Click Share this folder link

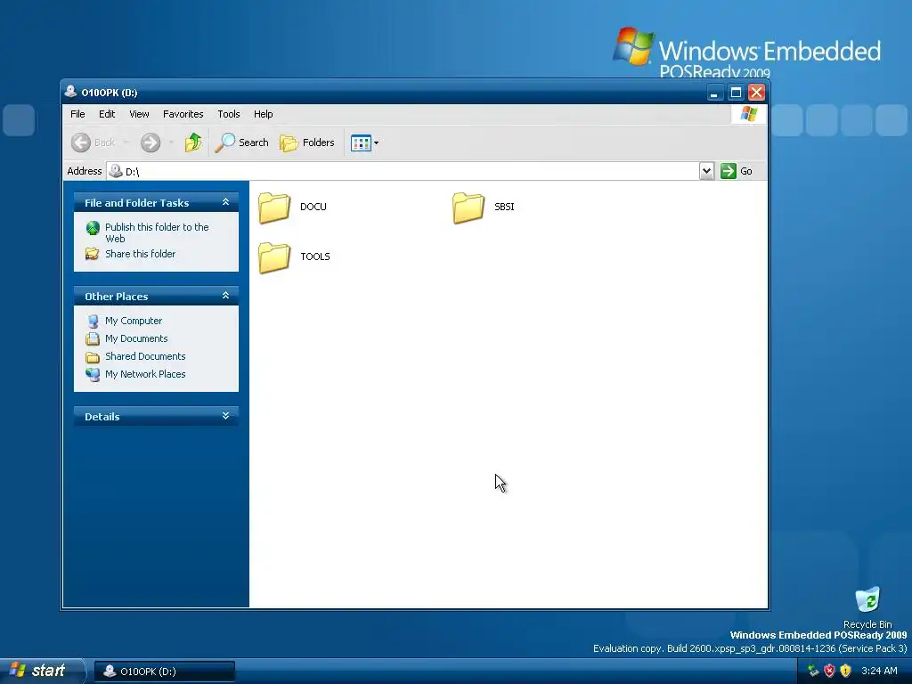[140, 254]
